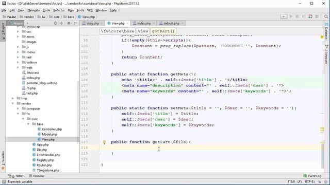The width and height of the screenshot is (330, 185).
Task: Close the blog.php tab
Action: pos(102,24)
